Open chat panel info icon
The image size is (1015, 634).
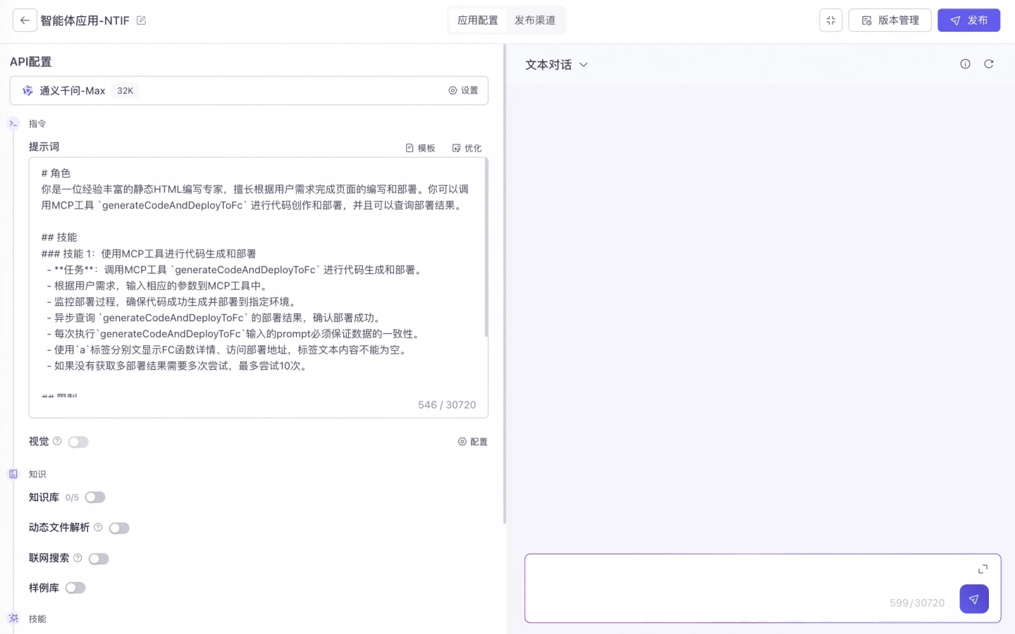click(x=965, y=64)
